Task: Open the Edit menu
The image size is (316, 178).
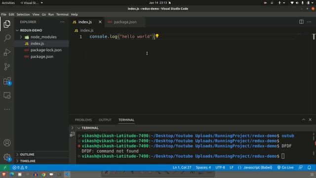Action: [11, 14]
